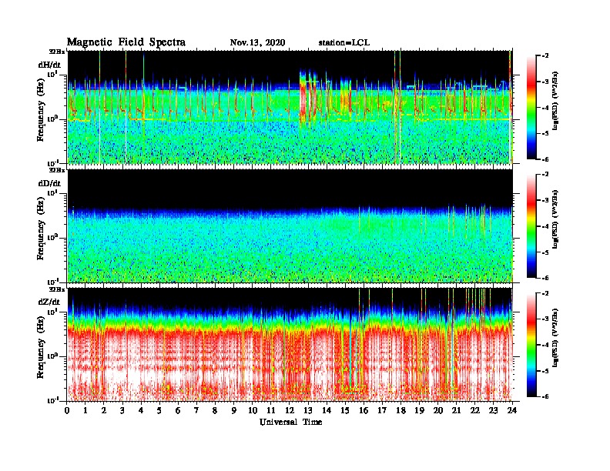Click the -6 tick on dZ/dt color bar

tap(546, 396)
